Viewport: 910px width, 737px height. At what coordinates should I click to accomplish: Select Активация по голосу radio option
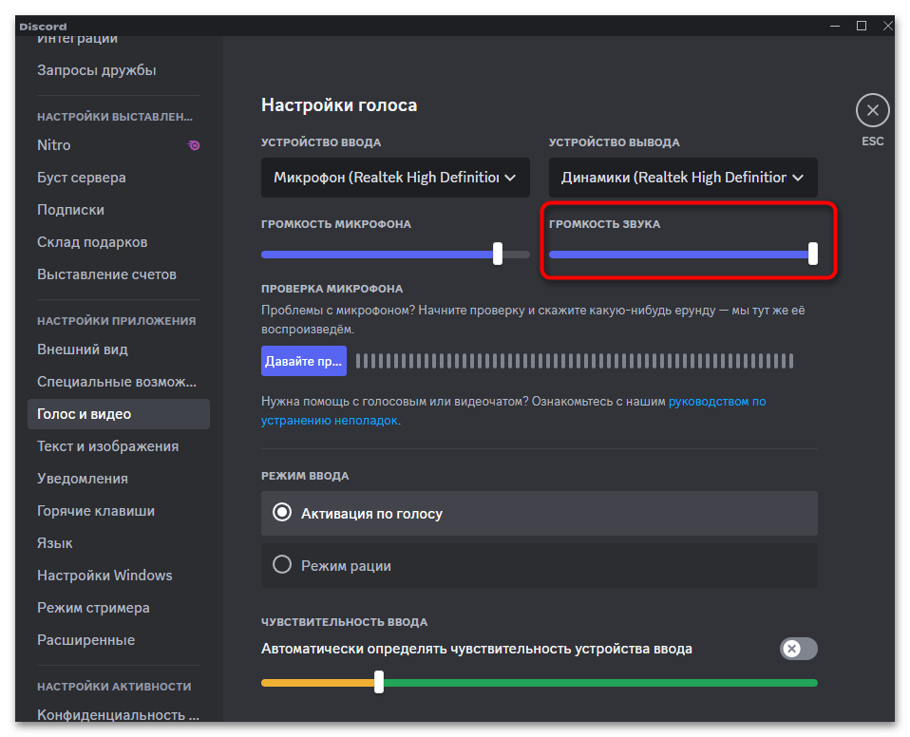coord(540,514)
